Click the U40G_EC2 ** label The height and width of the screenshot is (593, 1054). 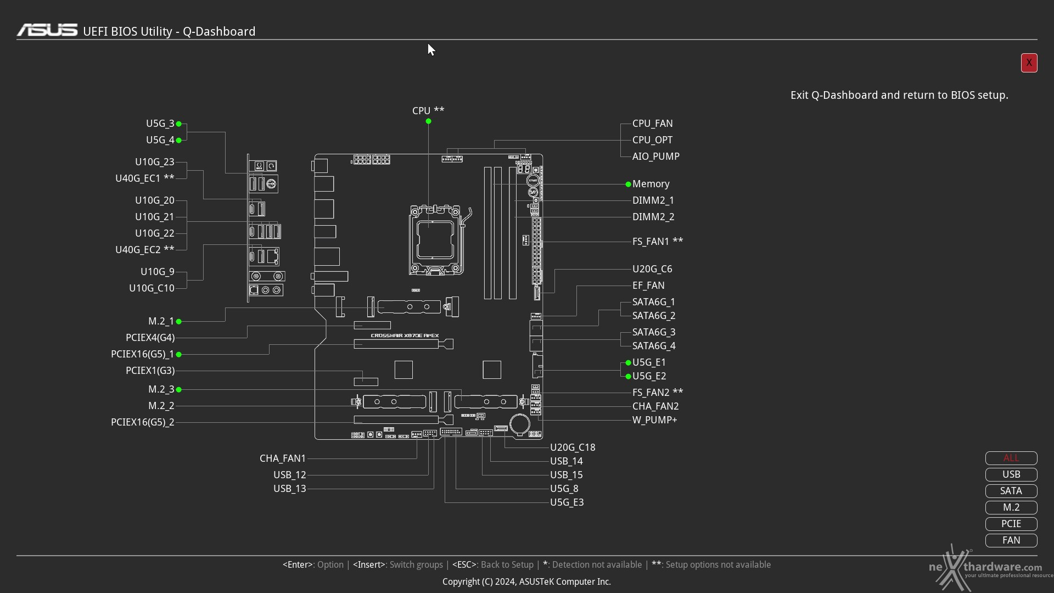tap(144, 250)
